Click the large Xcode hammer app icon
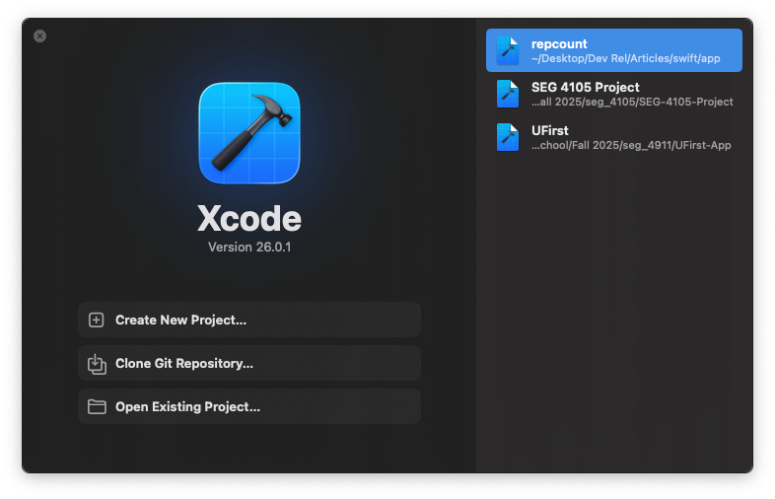This screenshot has height=499, width=775. (249, 133)
